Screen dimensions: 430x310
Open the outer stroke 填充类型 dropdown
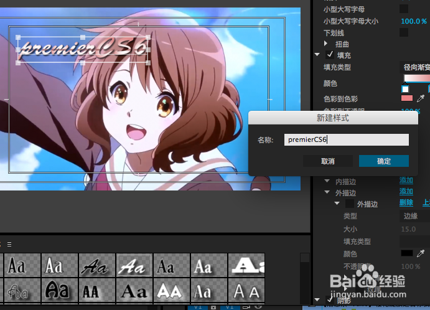414,242
